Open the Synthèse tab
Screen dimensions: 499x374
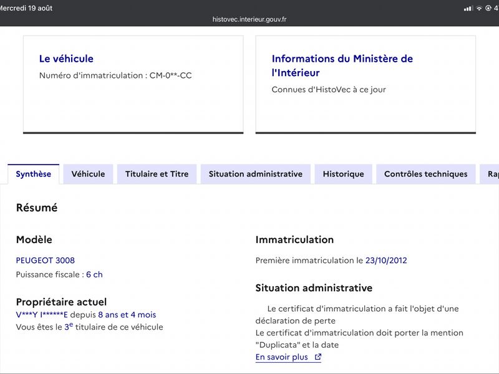[x=34, y=174]
